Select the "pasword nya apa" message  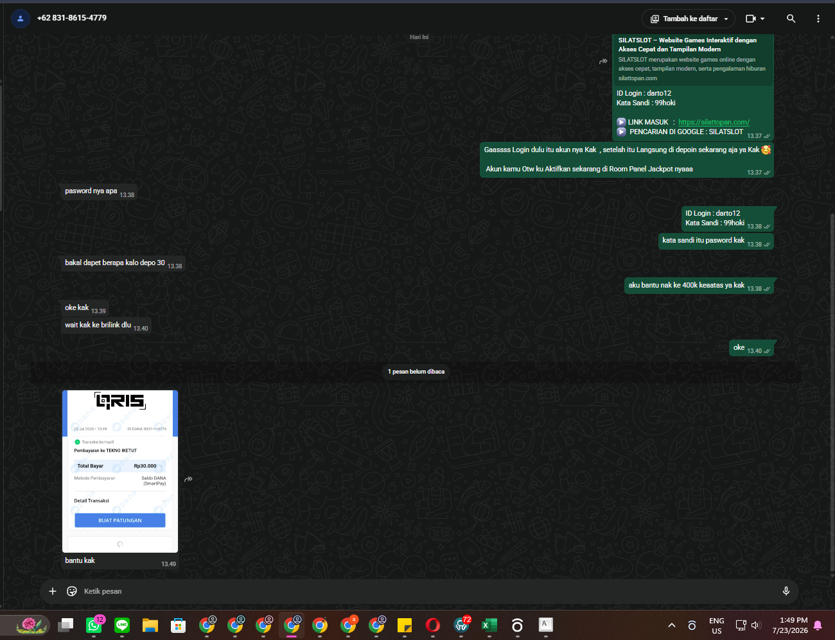(100, 191)
